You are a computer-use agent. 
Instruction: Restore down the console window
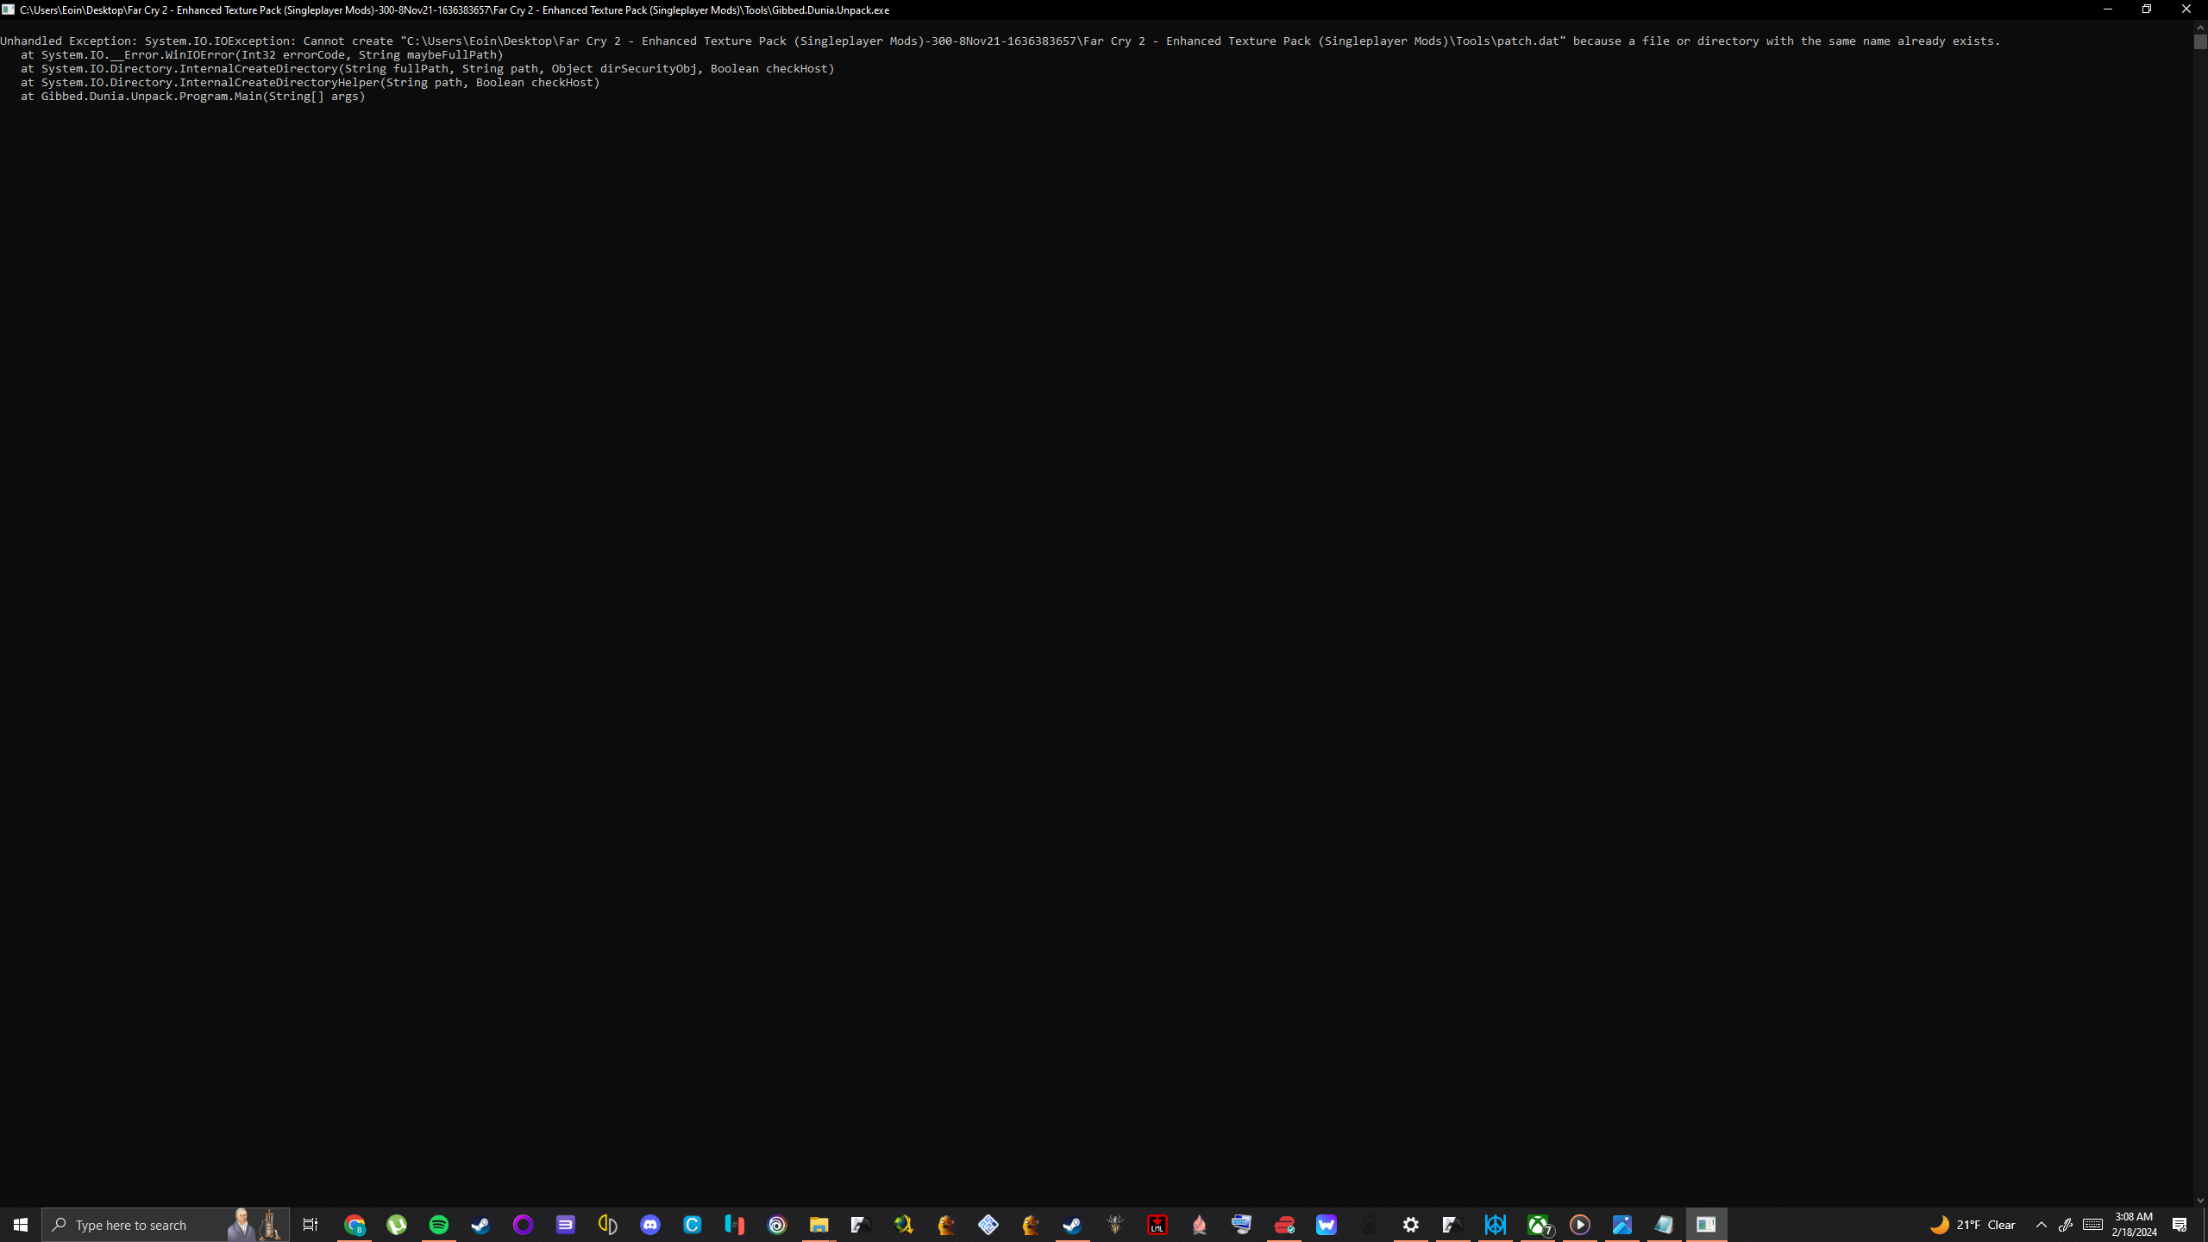coord(2147,9)
